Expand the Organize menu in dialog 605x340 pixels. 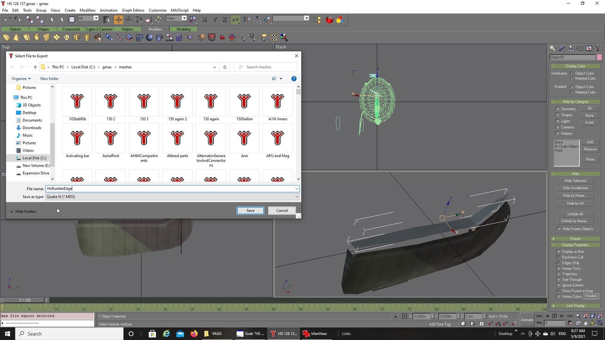click(x=21, y=79)
